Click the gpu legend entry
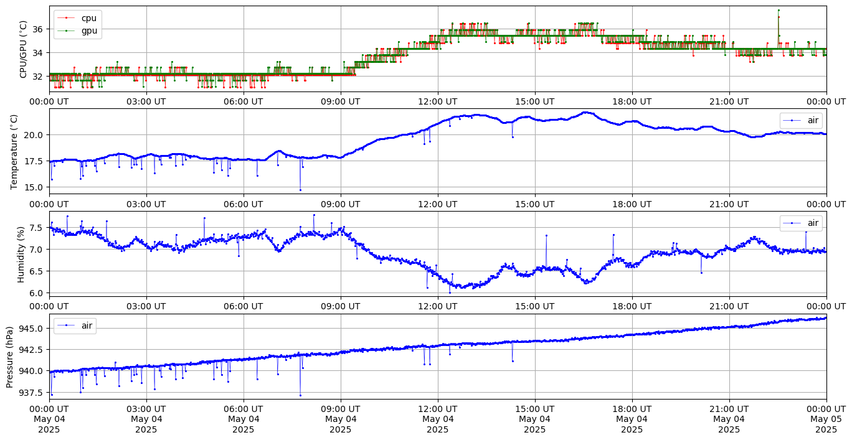852x440 pixels. tap(77, 30)
